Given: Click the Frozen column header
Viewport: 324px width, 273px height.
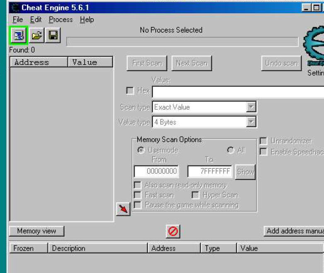Looking at the screenshot, I should [29, 248].
